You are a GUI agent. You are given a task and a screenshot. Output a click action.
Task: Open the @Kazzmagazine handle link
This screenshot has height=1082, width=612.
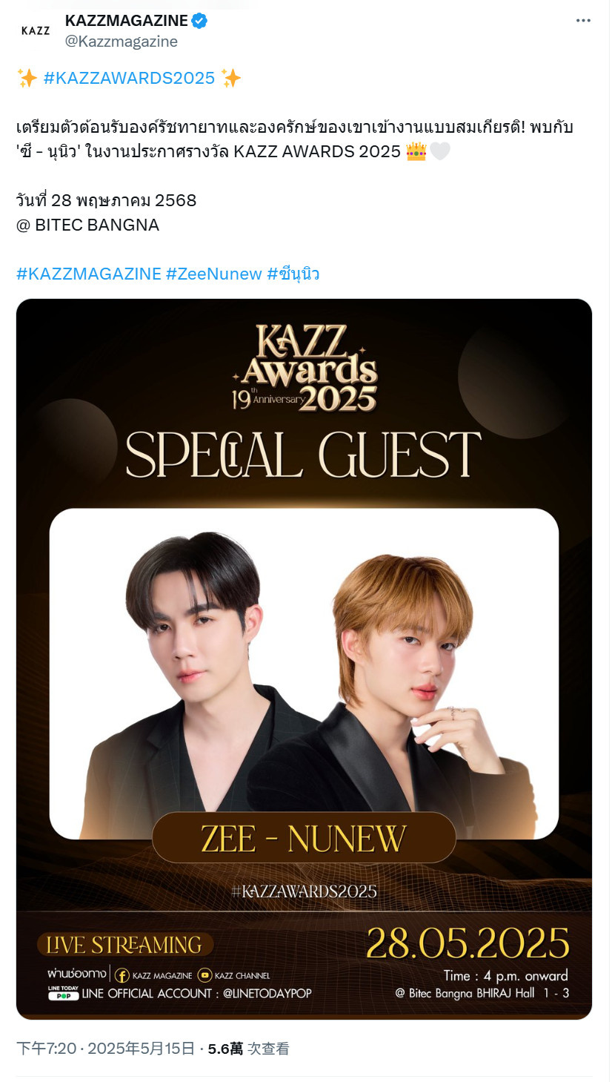coord(122,42)
